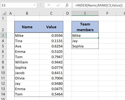Image resolution: width=125 pixels, height=100 pixels.
Task: Select column E header
Action: pyautogui.click(x=85, y=13)
